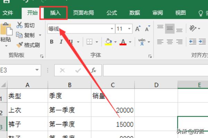Click the Name Box showing E3
The height and width of the screenshot is (138, 208).
17,70
